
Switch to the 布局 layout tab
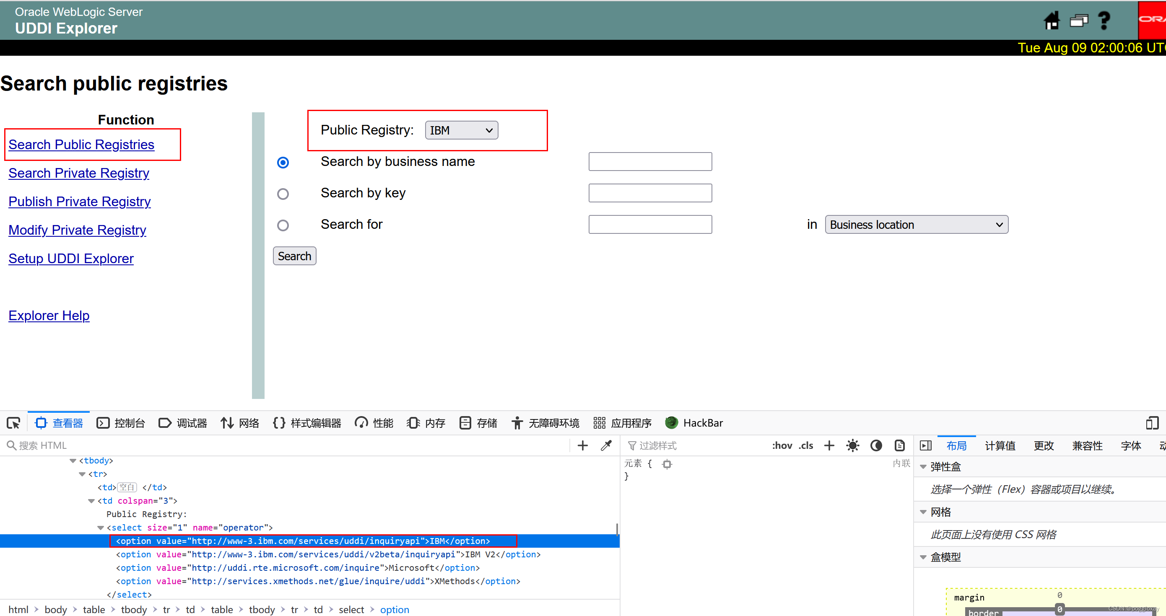[x=956, y=446]
